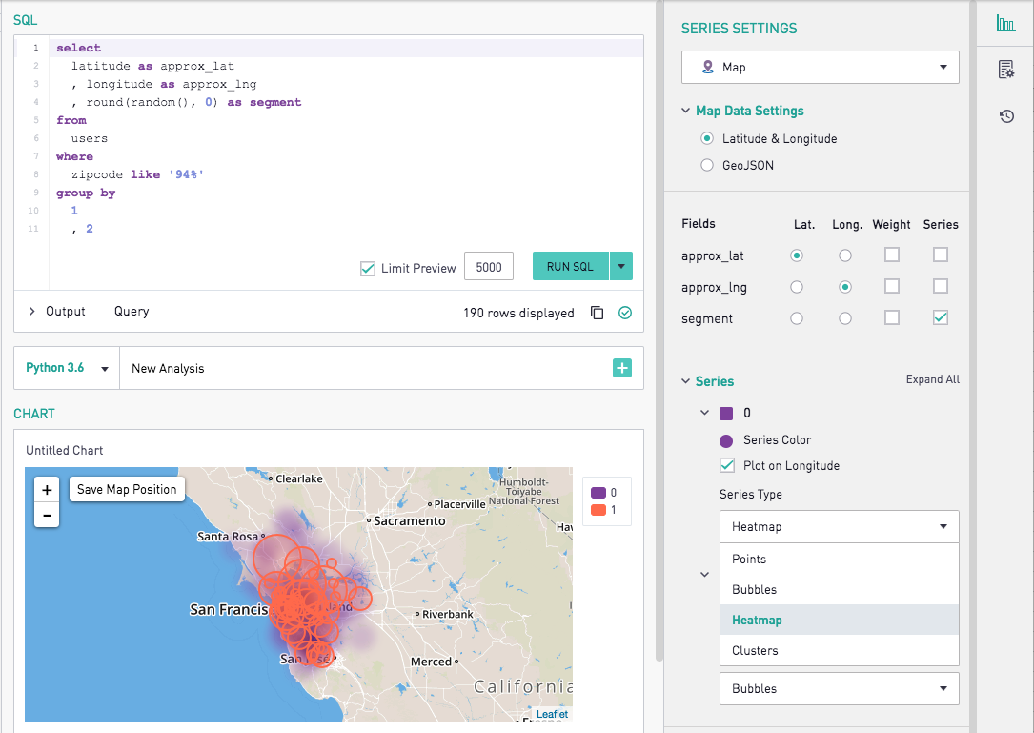The image size is (1034, 733).
Task: Disable the Limit Preview checkbox
Action: pos(367,269)
